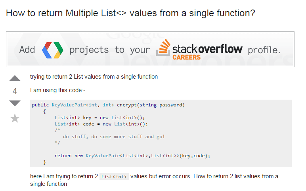The width and height of the screenshot is (306, 191).
Task: Open the question title link
Action: pos(130,13)
